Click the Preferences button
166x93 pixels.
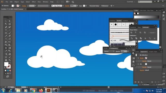(105, 6)
